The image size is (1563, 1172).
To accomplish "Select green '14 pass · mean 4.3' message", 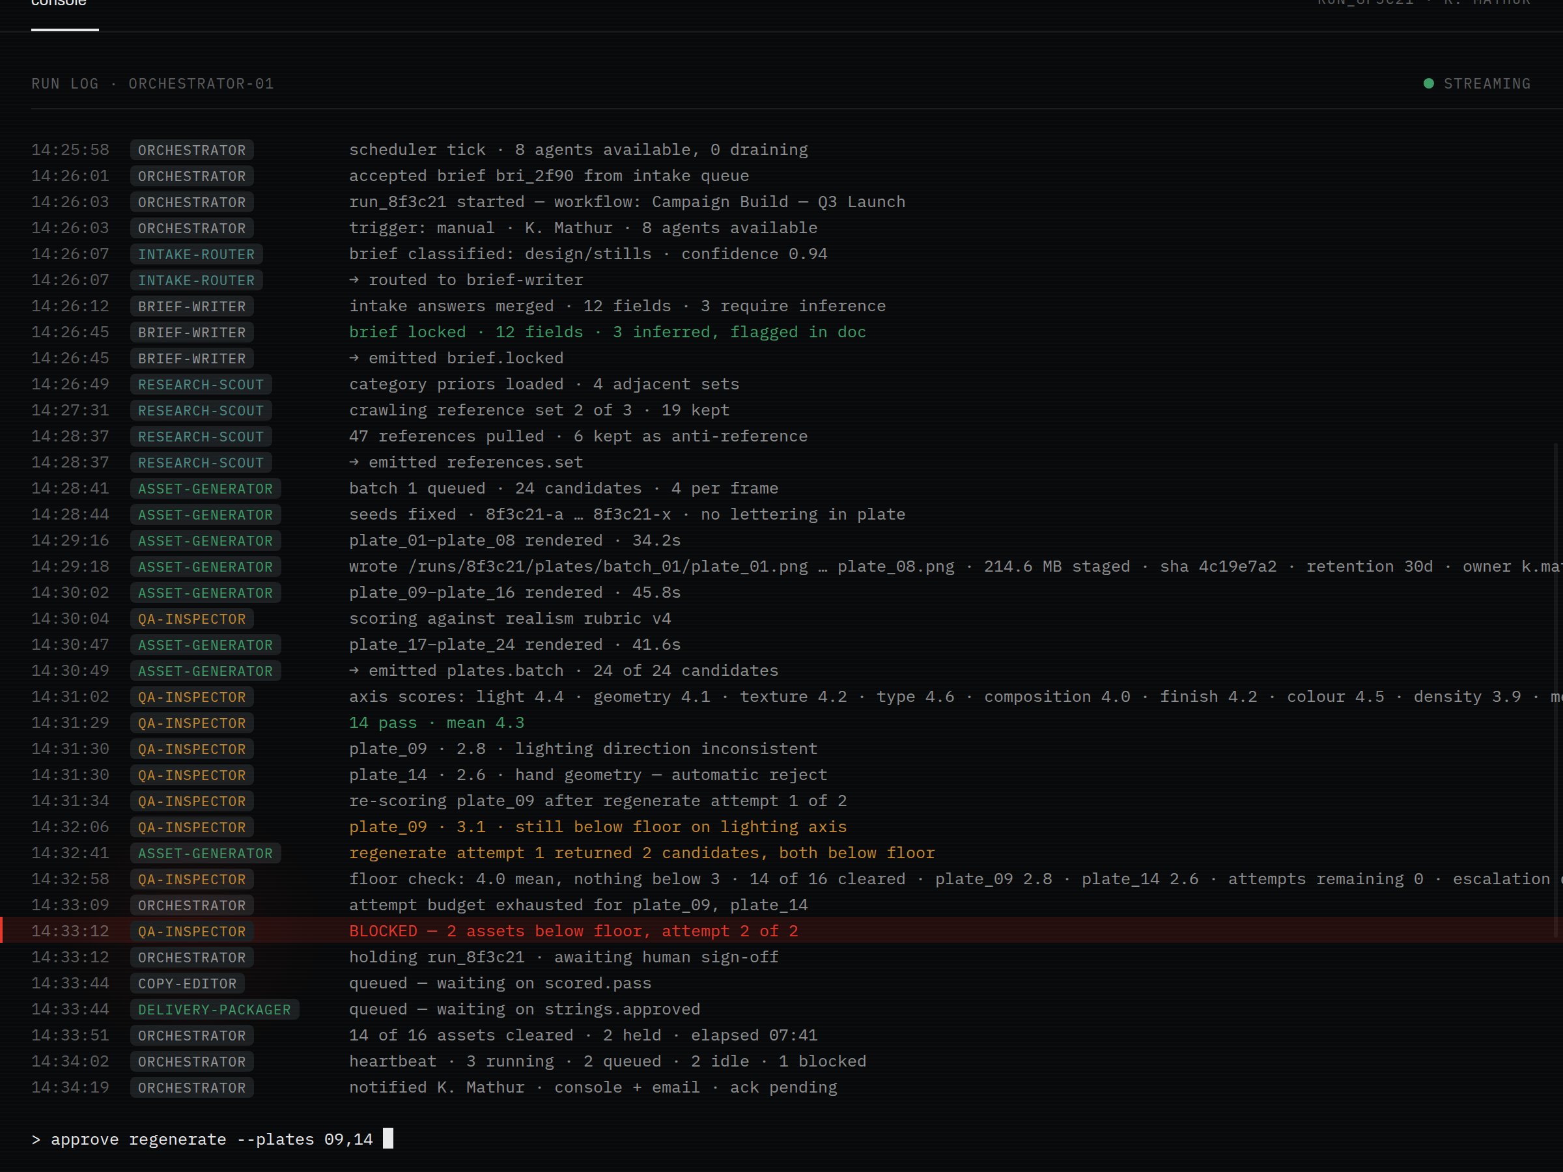I will point(437,723).
